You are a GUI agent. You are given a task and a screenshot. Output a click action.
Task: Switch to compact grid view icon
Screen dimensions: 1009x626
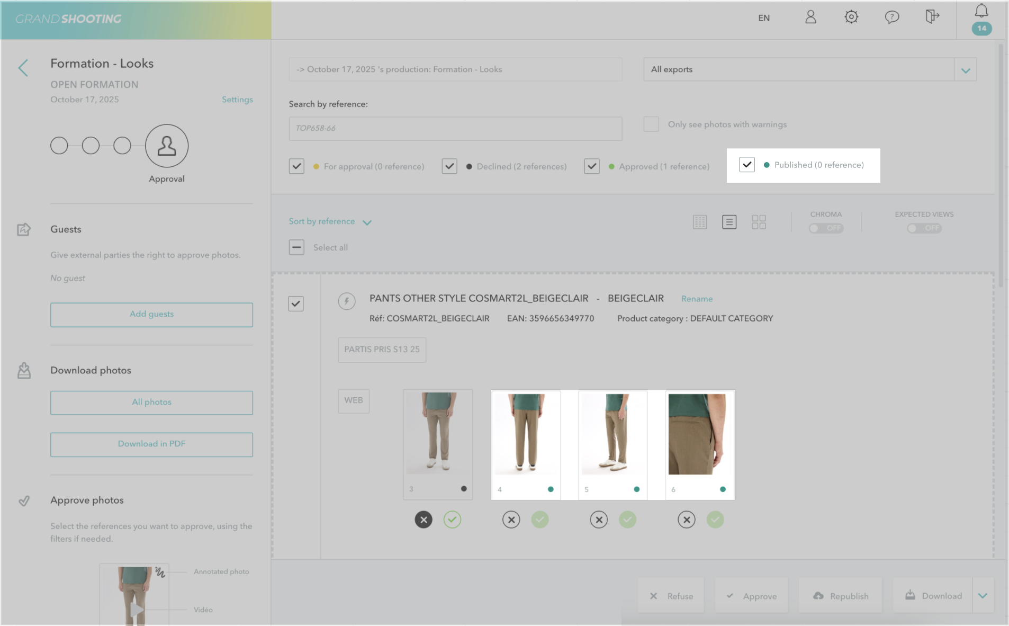click(700, 222)
